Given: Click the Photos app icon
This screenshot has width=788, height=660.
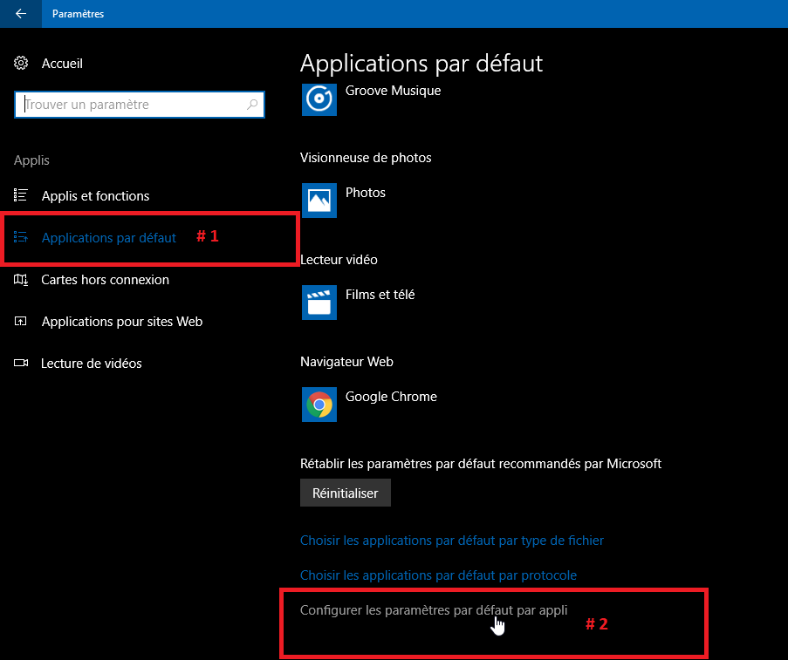Looking at the screenshot, I should coord(319,200).
